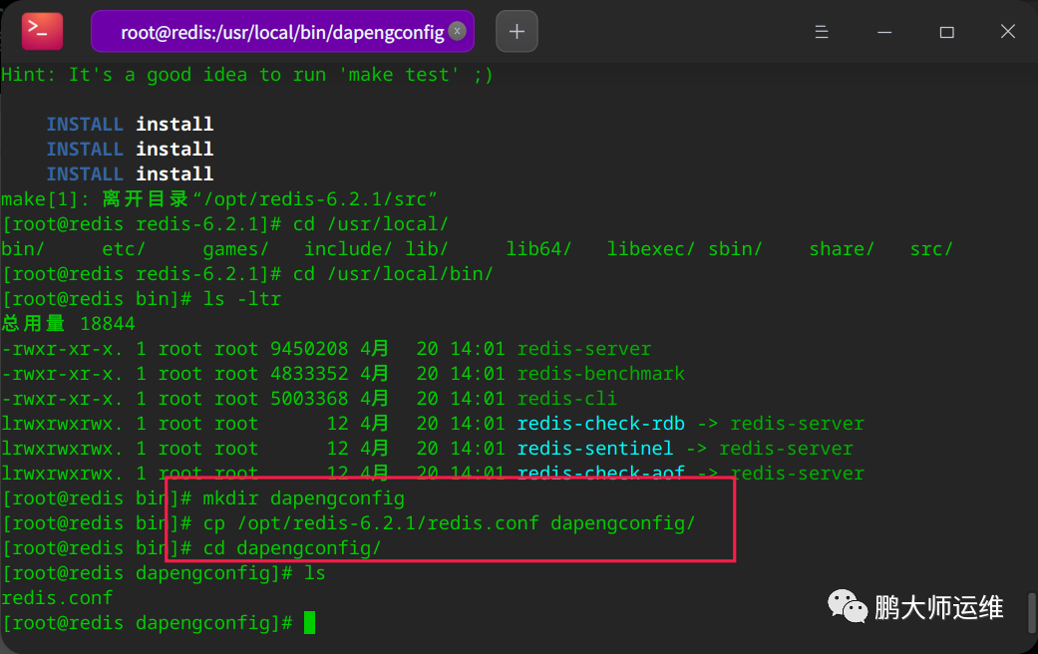Maximize the terminal window
The height and width of the screenshot is (654, 1038).
pos(946,32)
